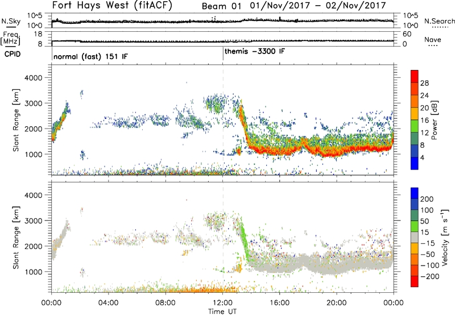Screen dimensions: 455x315
Task: Click the '4000' tick of the power panel
Action: [x=33, y=78]
